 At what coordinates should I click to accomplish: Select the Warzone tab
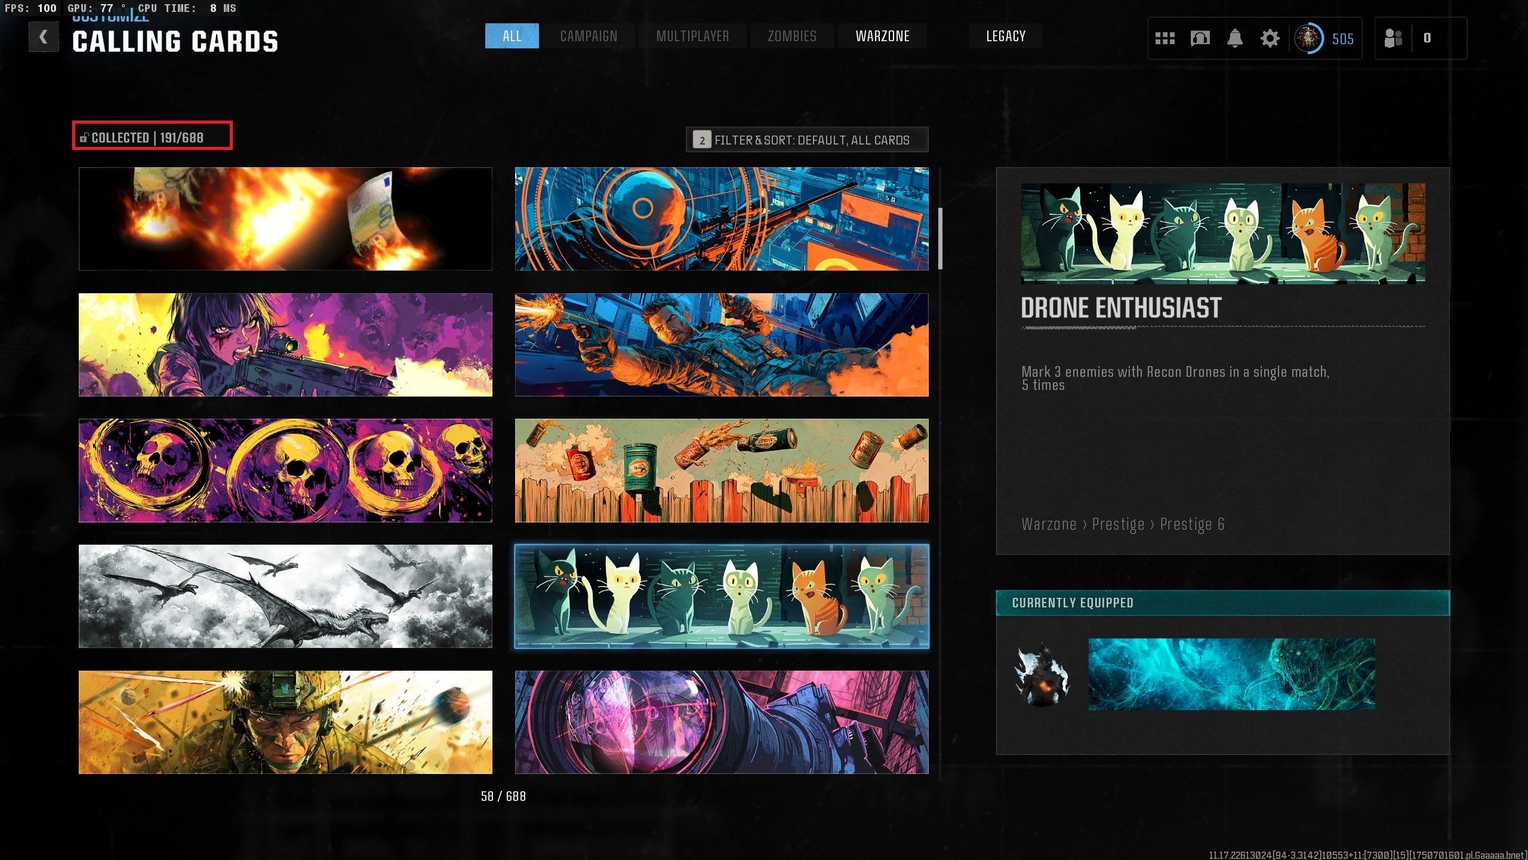(882, 36)
